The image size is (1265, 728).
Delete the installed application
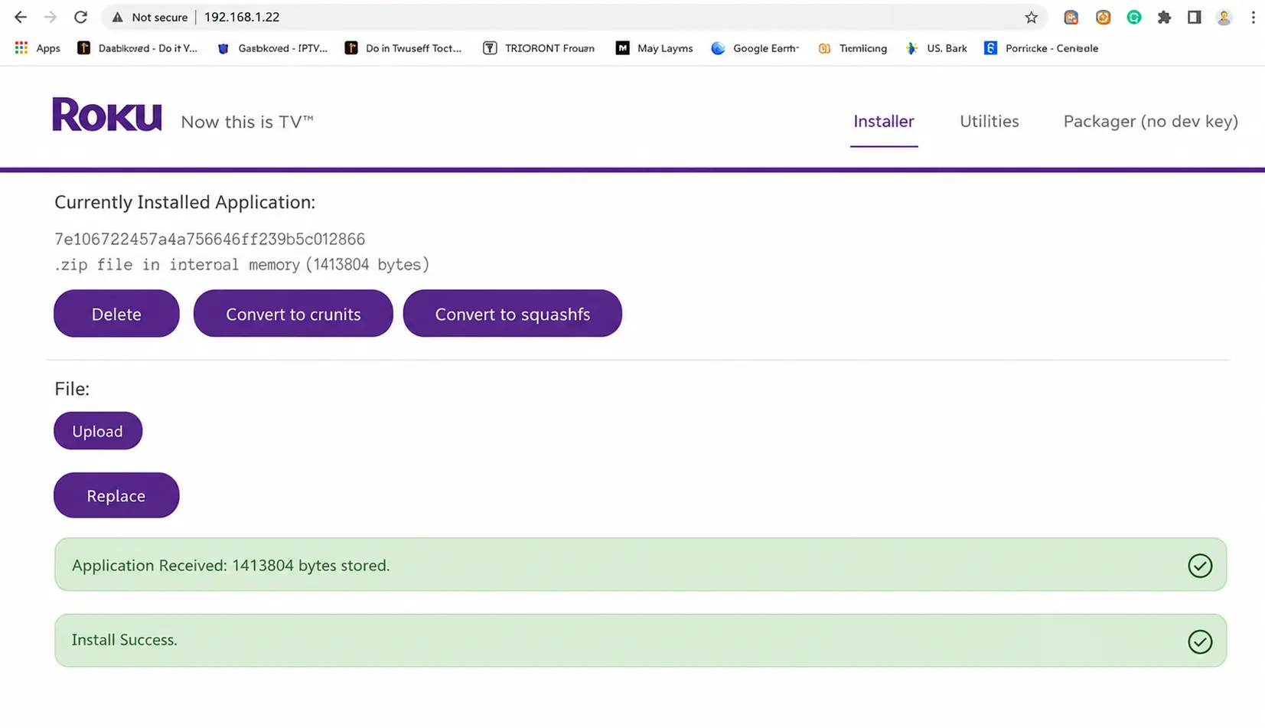coord(116,313)
